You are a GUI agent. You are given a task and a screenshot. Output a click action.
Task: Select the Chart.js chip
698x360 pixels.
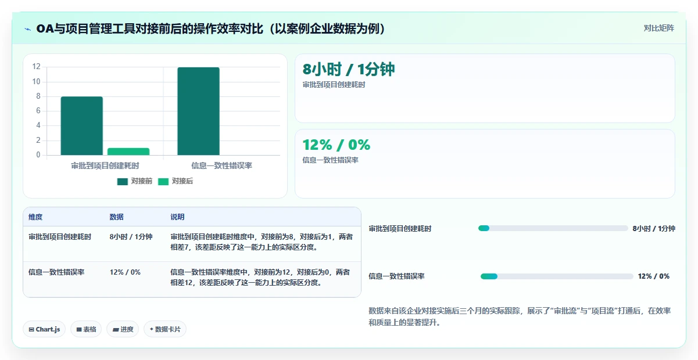point(45,329)
